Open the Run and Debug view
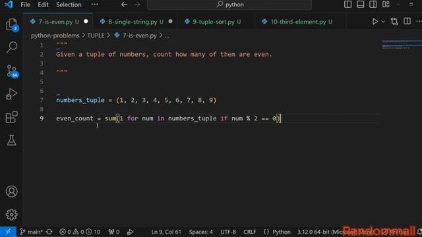 coord(12,94)
